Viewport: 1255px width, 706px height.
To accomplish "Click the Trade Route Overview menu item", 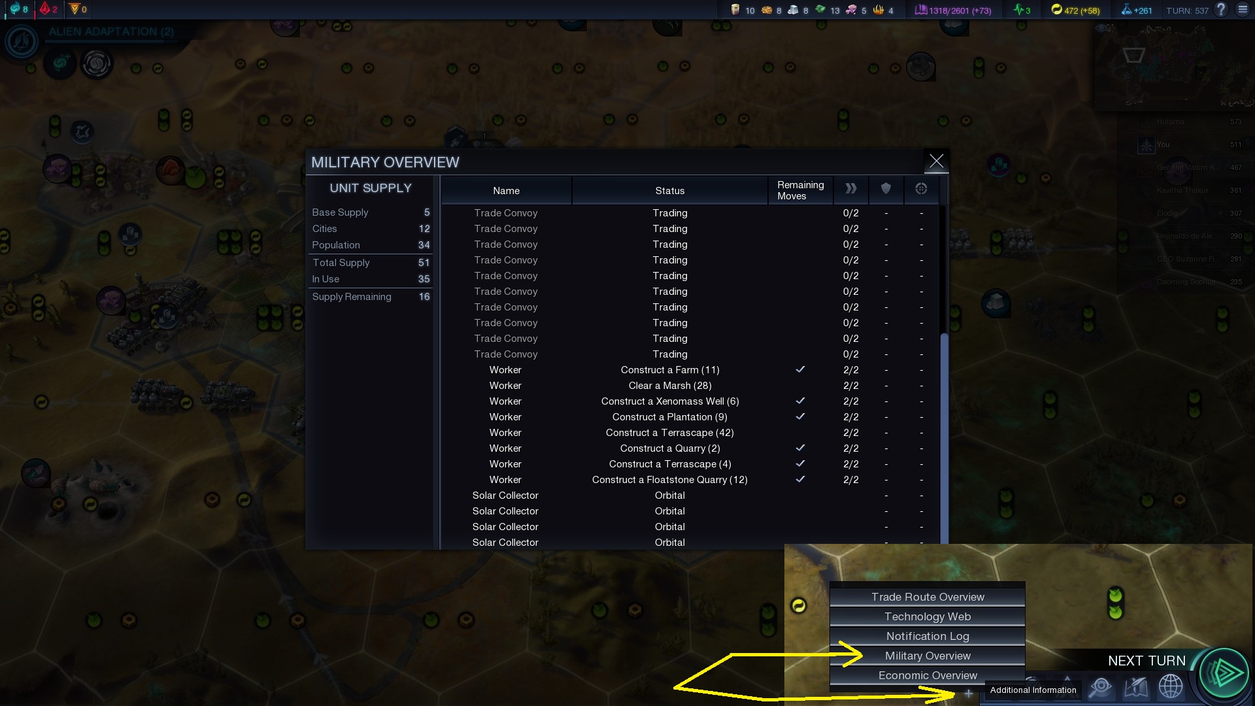I will point(928,597).
